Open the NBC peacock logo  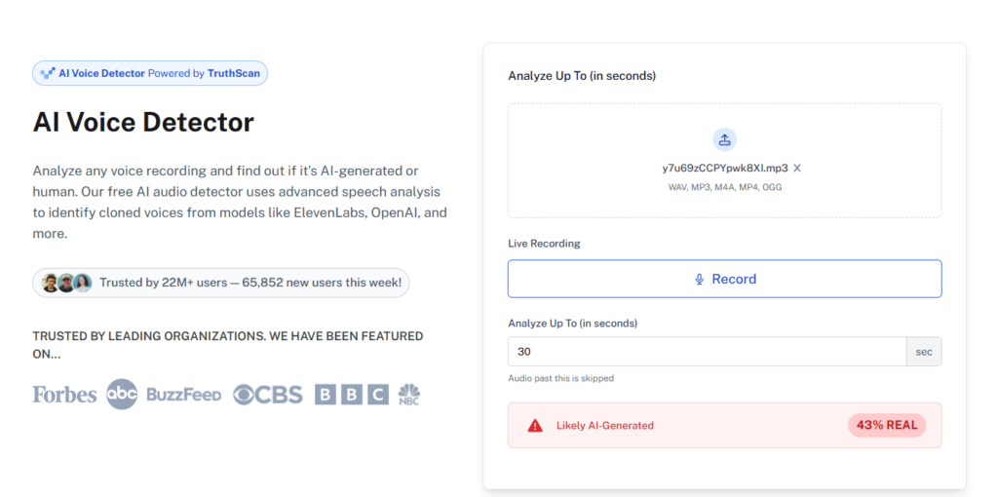point(409,395)
